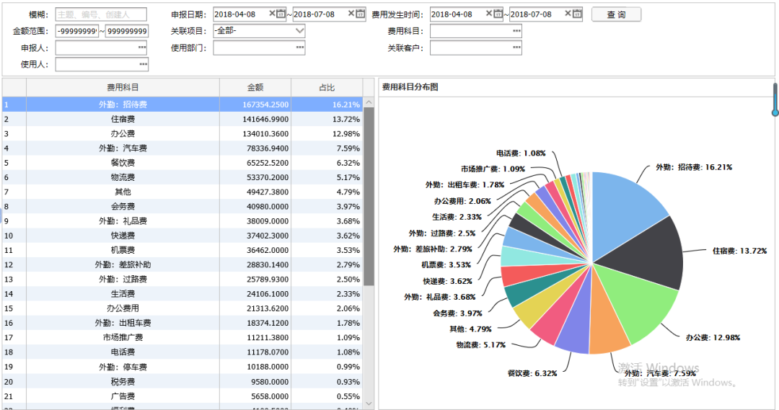Clear the 申报日期 start date with X
Image resolution: width=779 pixels, height=410 pixels.
pos(272,14)
